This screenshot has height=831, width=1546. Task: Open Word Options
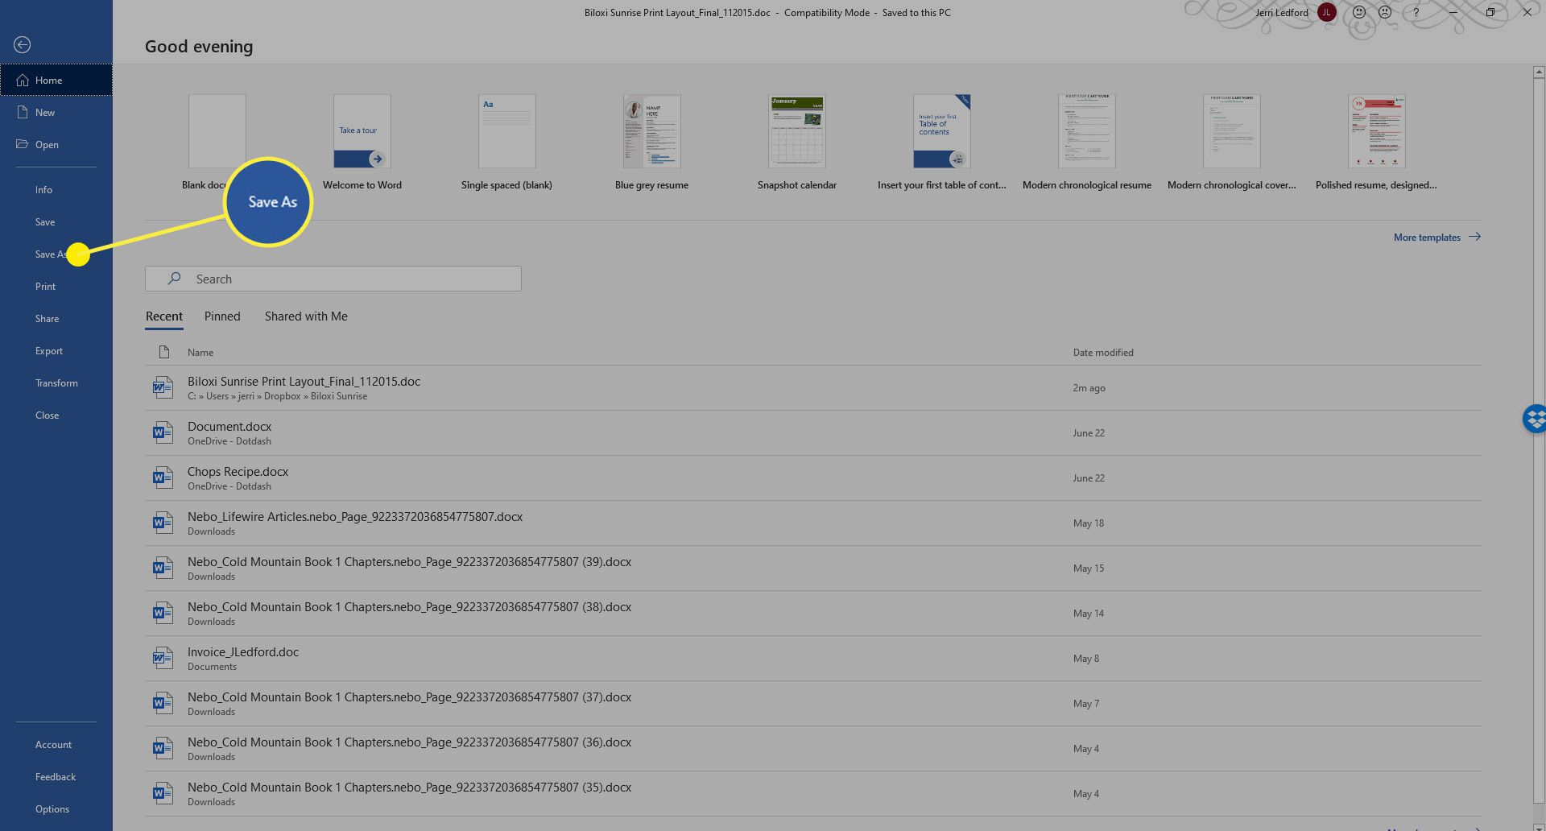pyautogui.click(x=56, y=809)
